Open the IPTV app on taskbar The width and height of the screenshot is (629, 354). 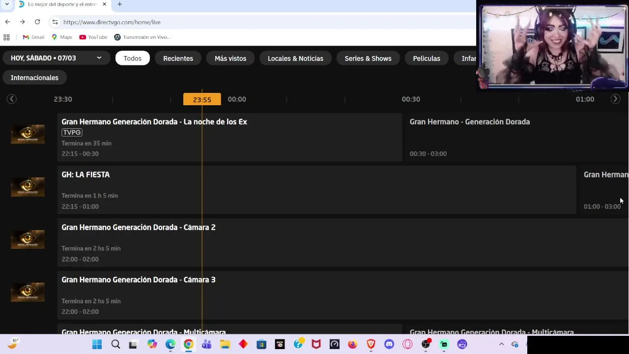click(462, 344)
